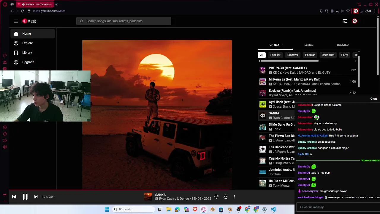This screenshot has width=380, height=214.
Task: Dislike the song SANKA
Action: click(216, 197)
